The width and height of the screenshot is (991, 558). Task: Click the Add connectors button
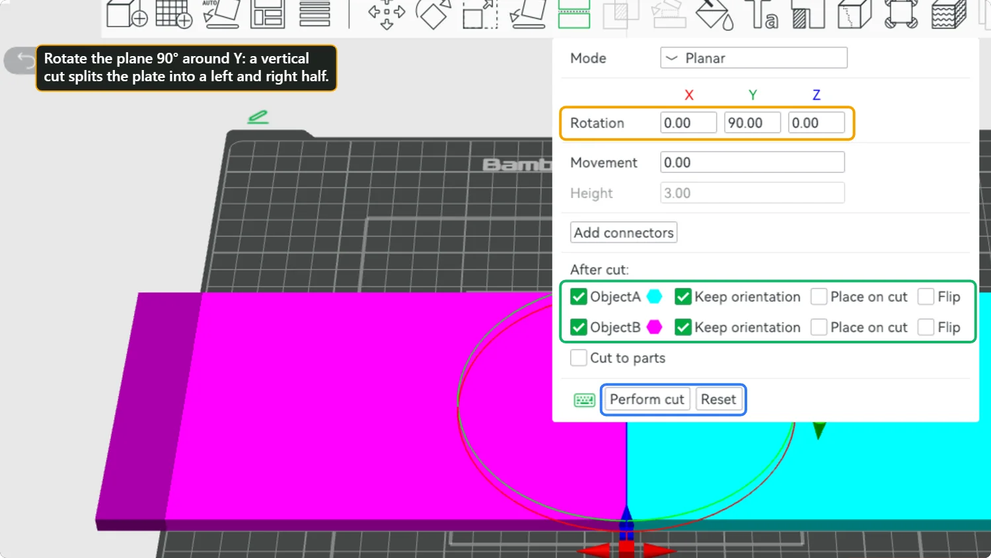[624, 232]
